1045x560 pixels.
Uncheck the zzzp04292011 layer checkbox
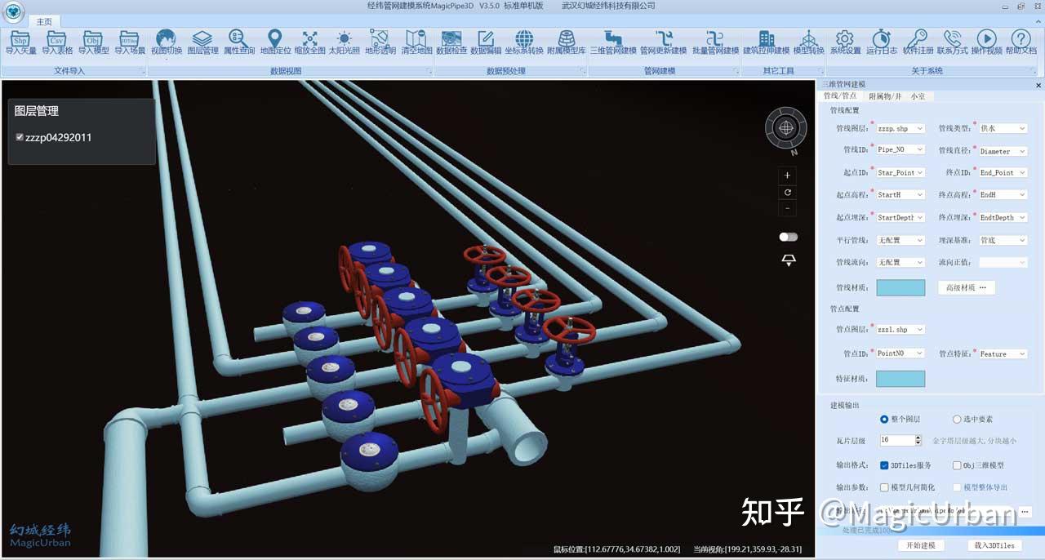(20, 137)
